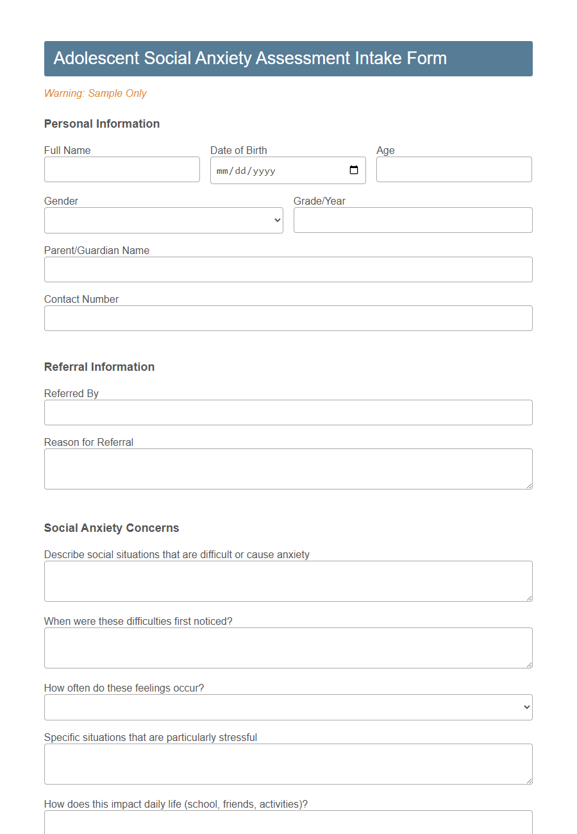
Task: Click the Parent/Guardian Name field
Action: 288,269
